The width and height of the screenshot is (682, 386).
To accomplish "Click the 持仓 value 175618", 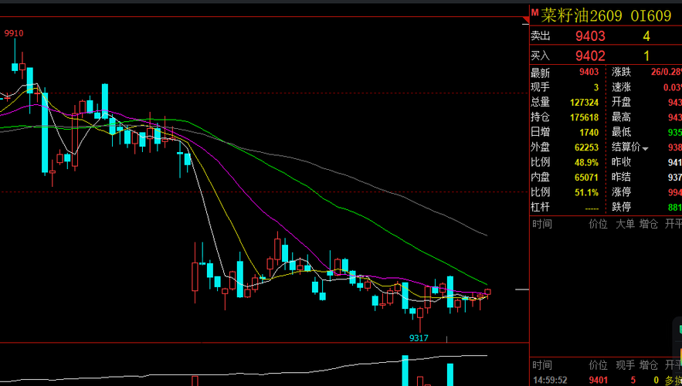I will click(x=584, y=117).
